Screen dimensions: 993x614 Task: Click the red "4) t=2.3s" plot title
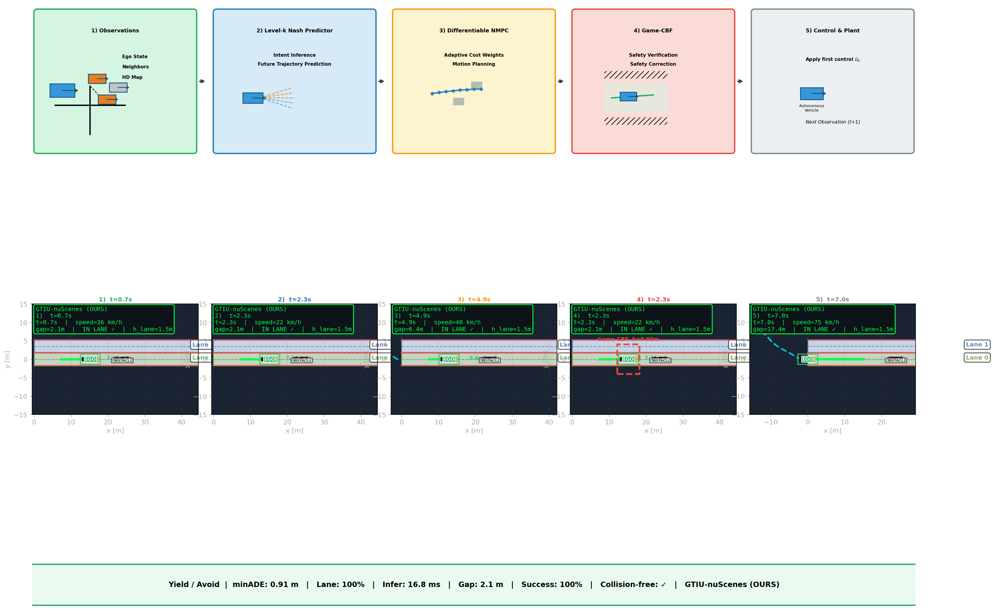point(653,299)
